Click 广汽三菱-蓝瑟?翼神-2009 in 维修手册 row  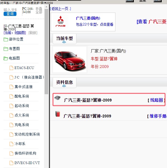[87, 116]
